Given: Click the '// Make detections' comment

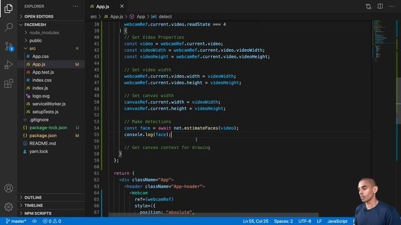Looking at the screenshot, I should point(148,122).
